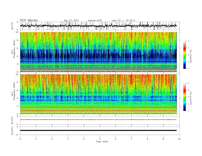Select the "ch.4(V)" axis label
Screen dimensions: 202x156
[x=12, y=131]
